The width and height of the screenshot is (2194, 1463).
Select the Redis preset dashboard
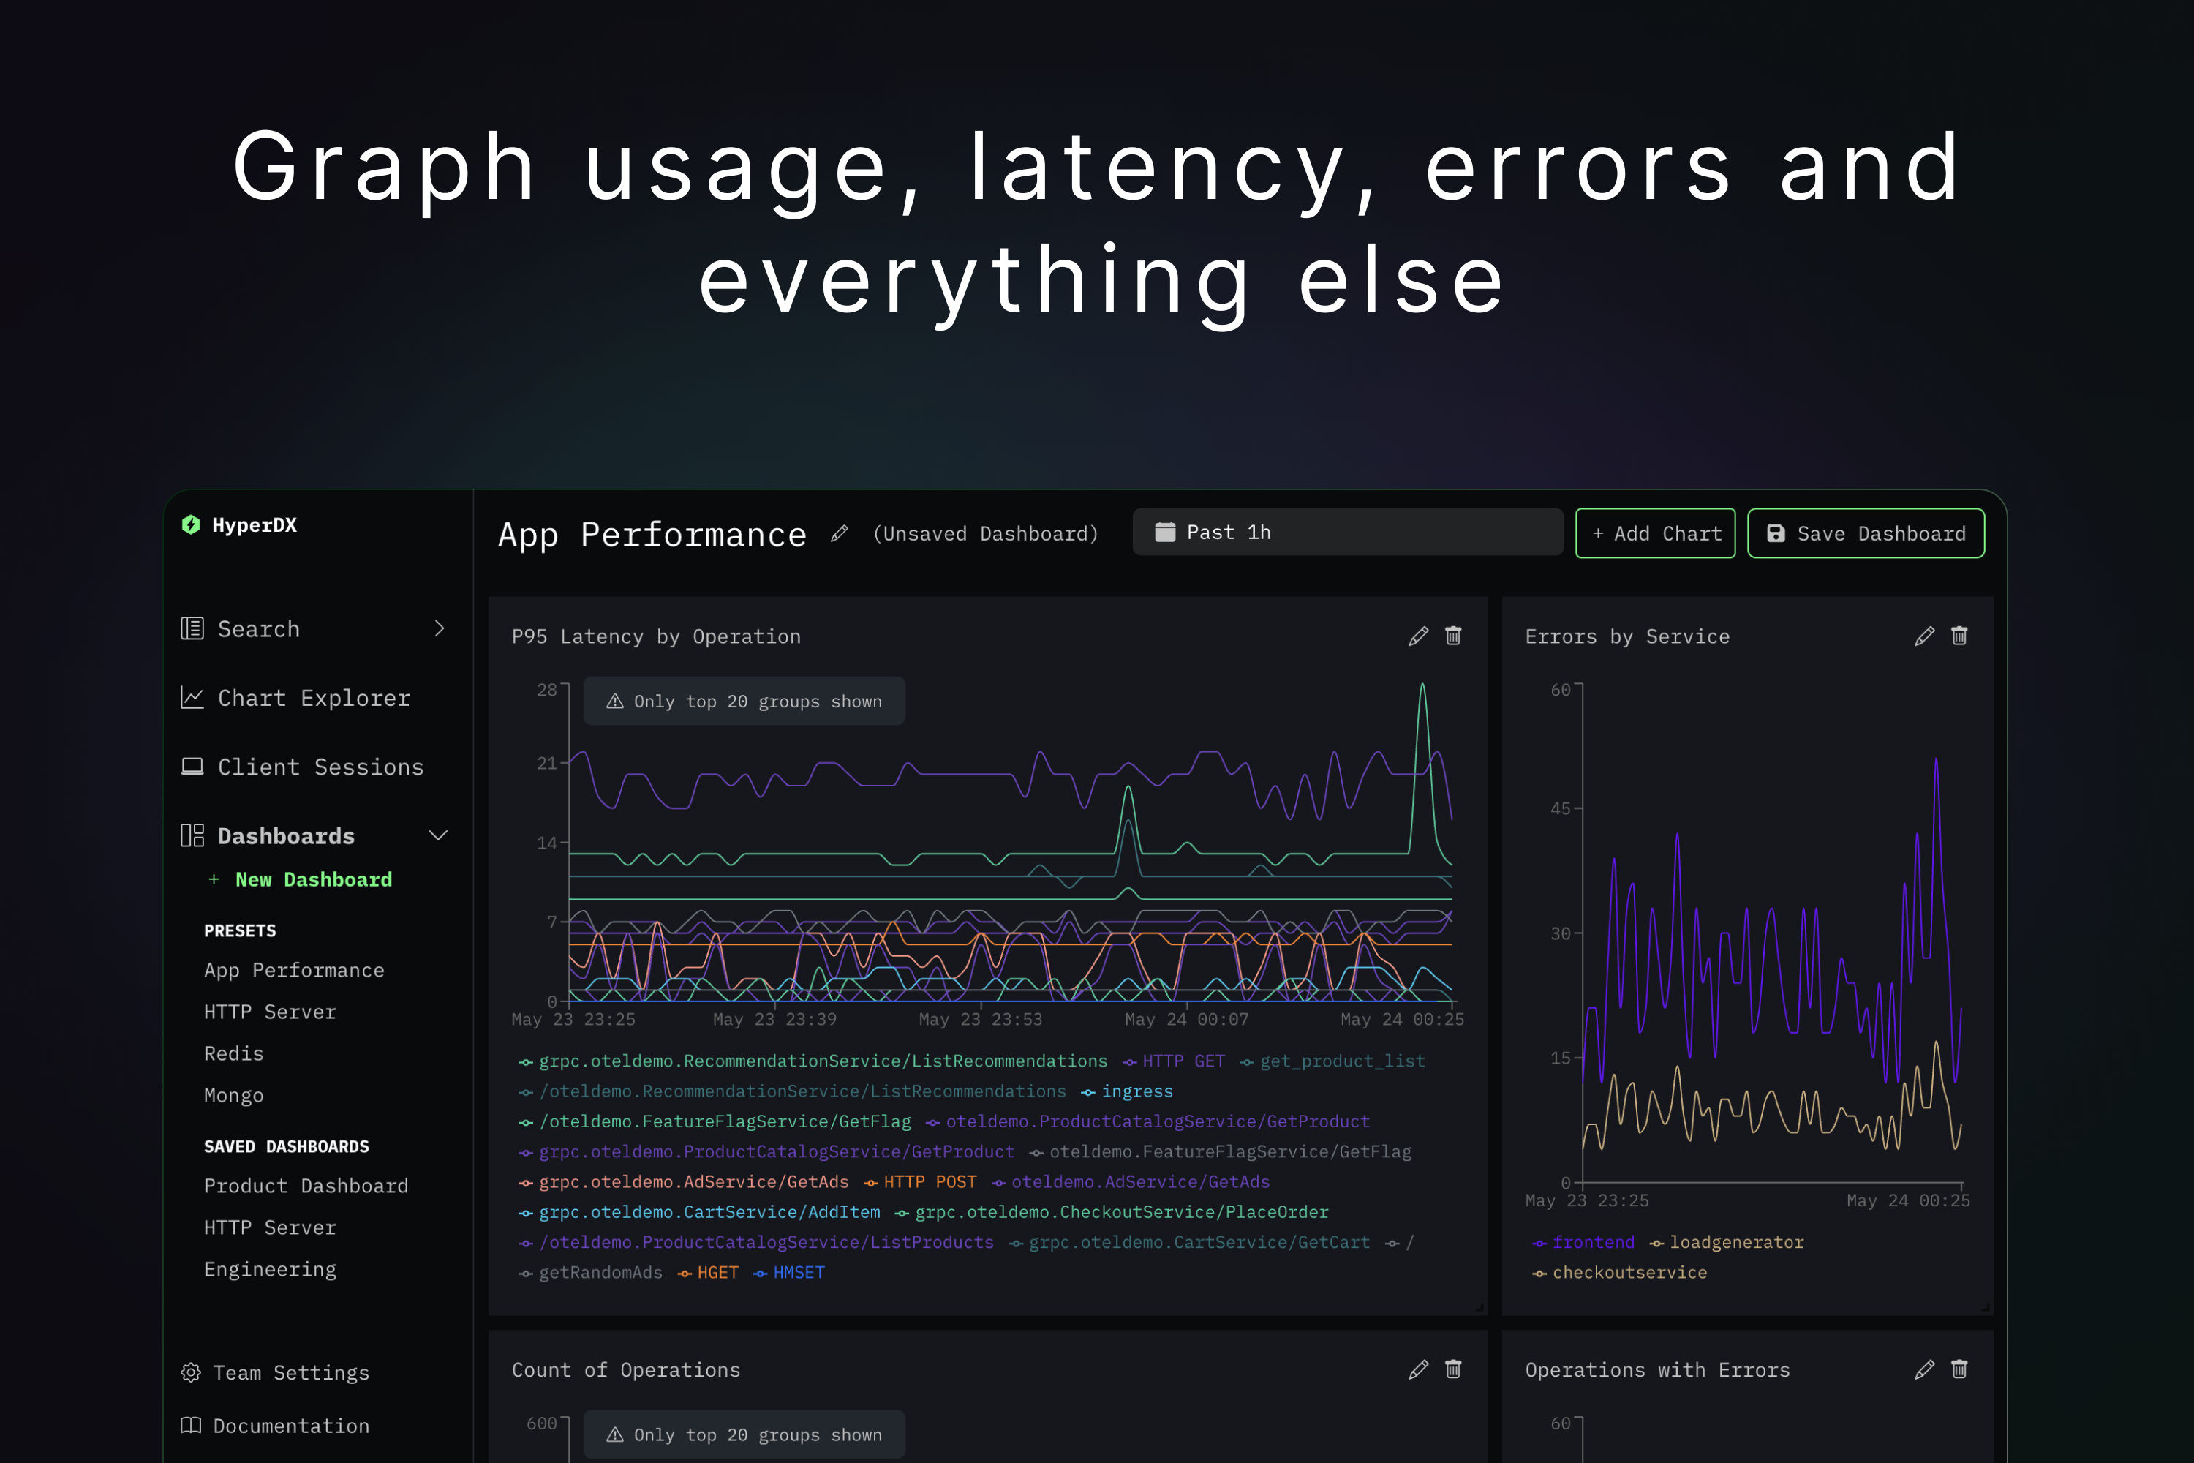pos(234,1053)
